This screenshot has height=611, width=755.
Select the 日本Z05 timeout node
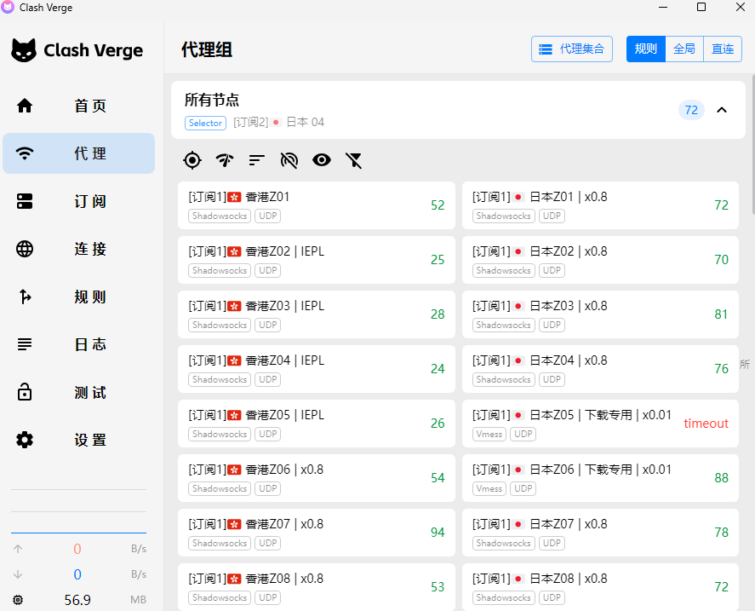pyautogui.click(x=600, y=424)
